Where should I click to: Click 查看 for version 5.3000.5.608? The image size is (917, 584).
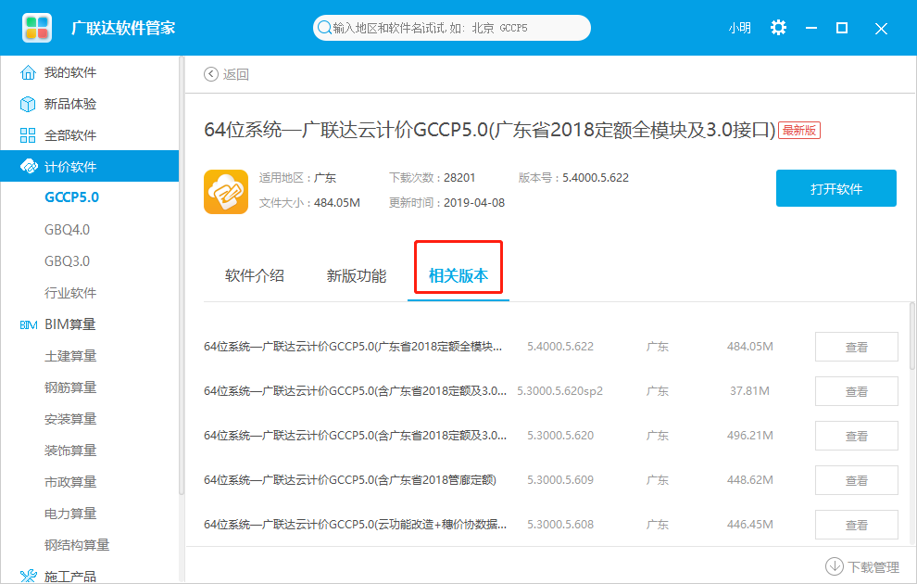856,525
